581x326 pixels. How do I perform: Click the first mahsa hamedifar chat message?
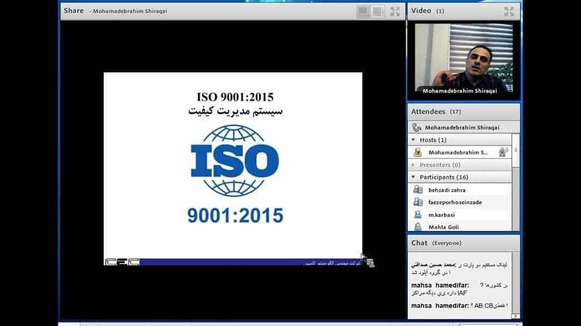[x=459, y=289]
